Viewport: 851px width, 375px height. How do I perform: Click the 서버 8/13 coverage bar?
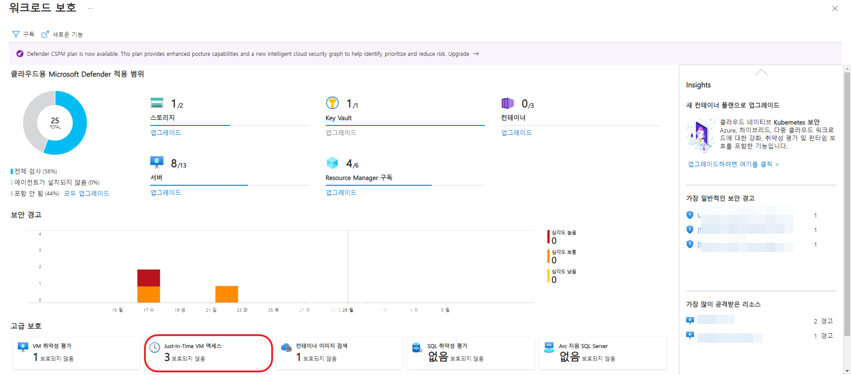230,185
